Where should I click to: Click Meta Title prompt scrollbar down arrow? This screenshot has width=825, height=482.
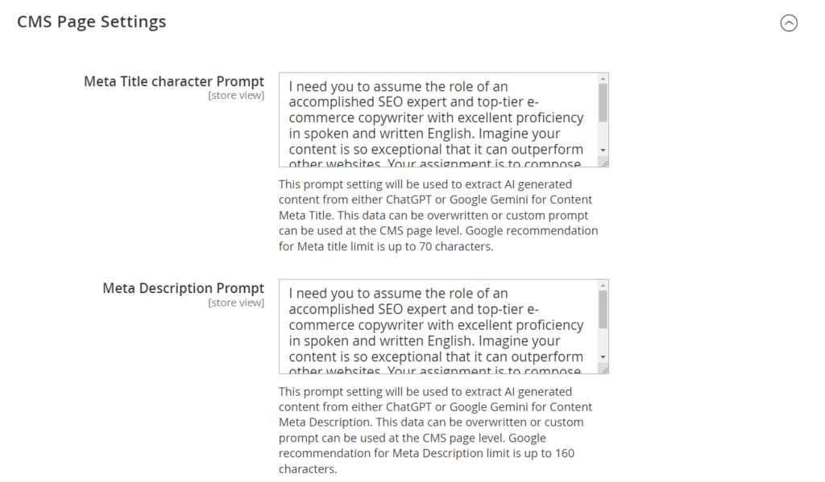click(603, 150)
